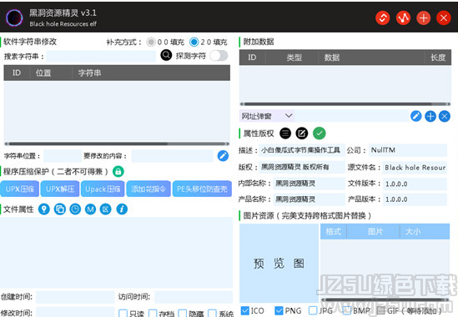Click the 文件版本 field showing 1.0.0.0
This screenshot has width=458, height=317.
coord(415,184)
